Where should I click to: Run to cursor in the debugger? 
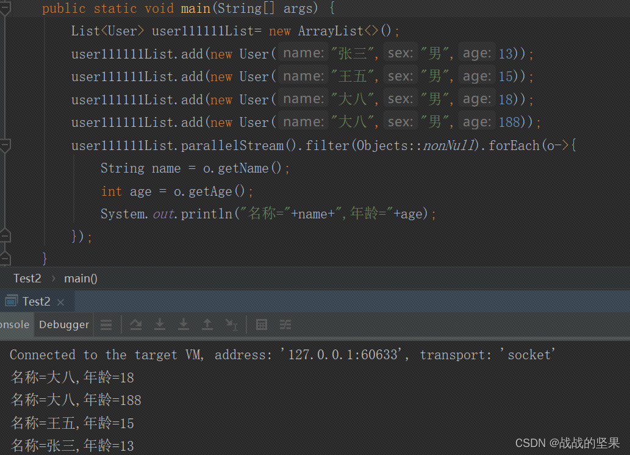click(x=231, y=324)
